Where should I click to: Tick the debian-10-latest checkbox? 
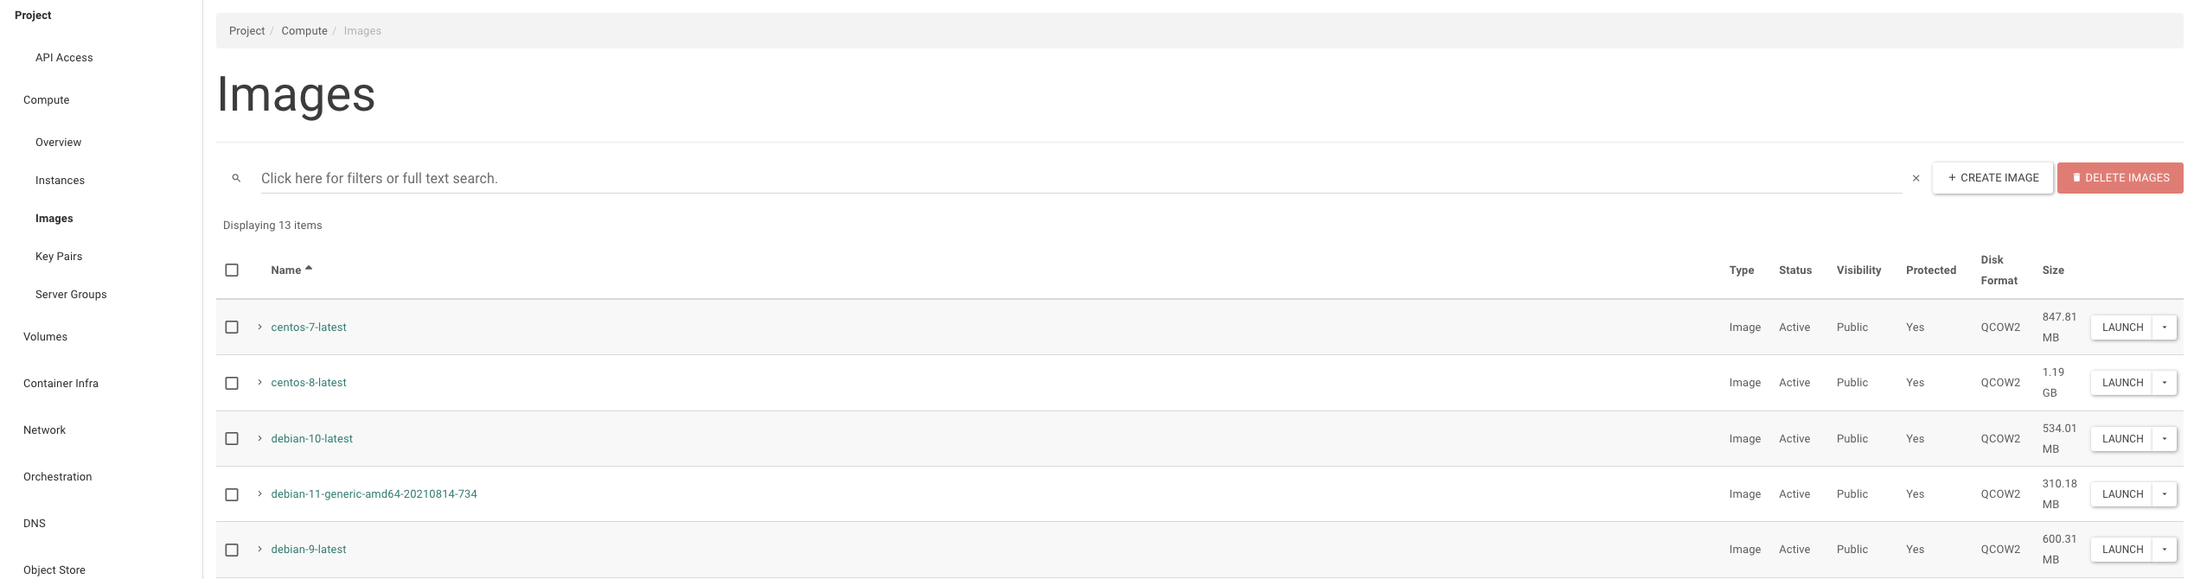pyautogui.click(x=232, y=439)
